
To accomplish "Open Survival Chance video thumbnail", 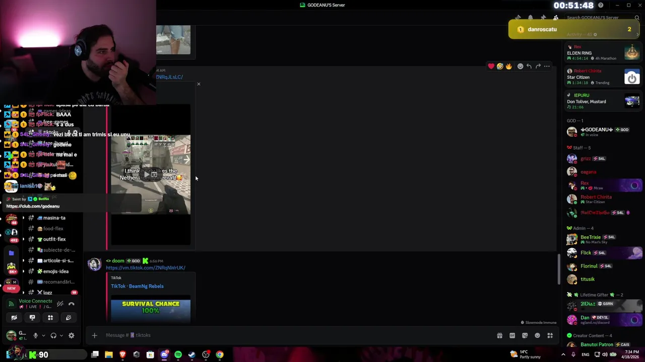I will coord(151,309).
